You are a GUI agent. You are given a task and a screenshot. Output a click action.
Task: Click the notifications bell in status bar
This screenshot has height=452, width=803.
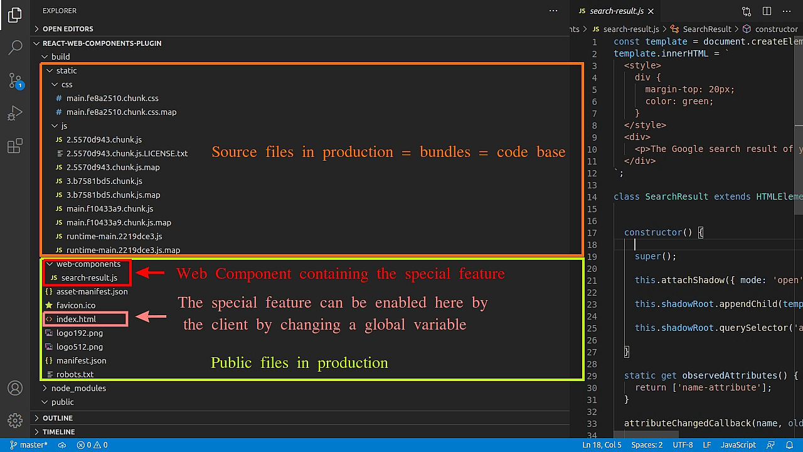point(790,444)
